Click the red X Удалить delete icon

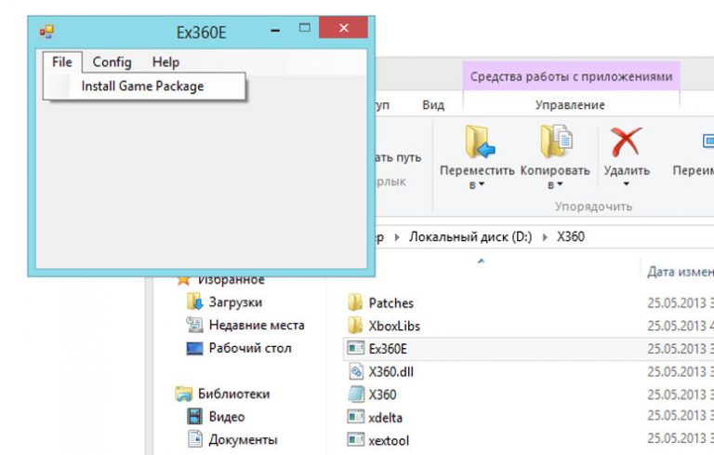coord(626,142)
